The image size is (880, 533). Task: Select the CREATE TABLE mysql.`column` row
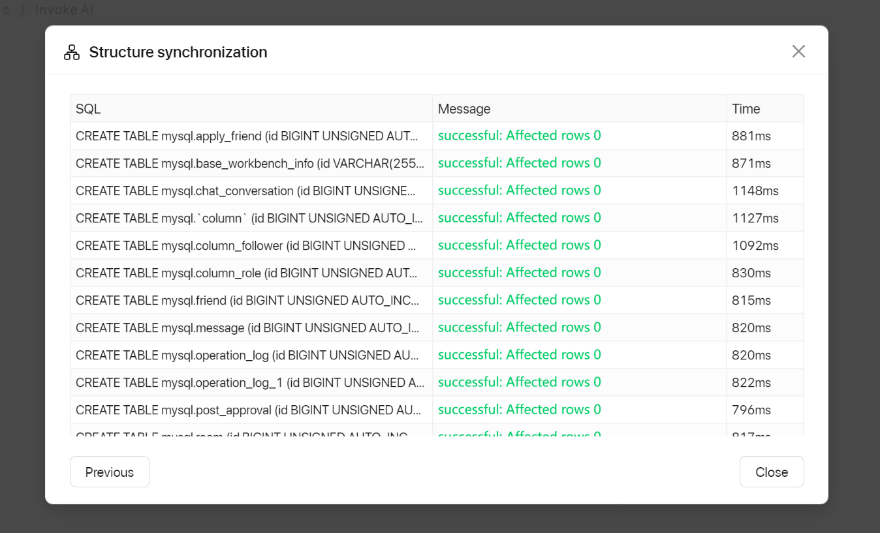[437, 218]
